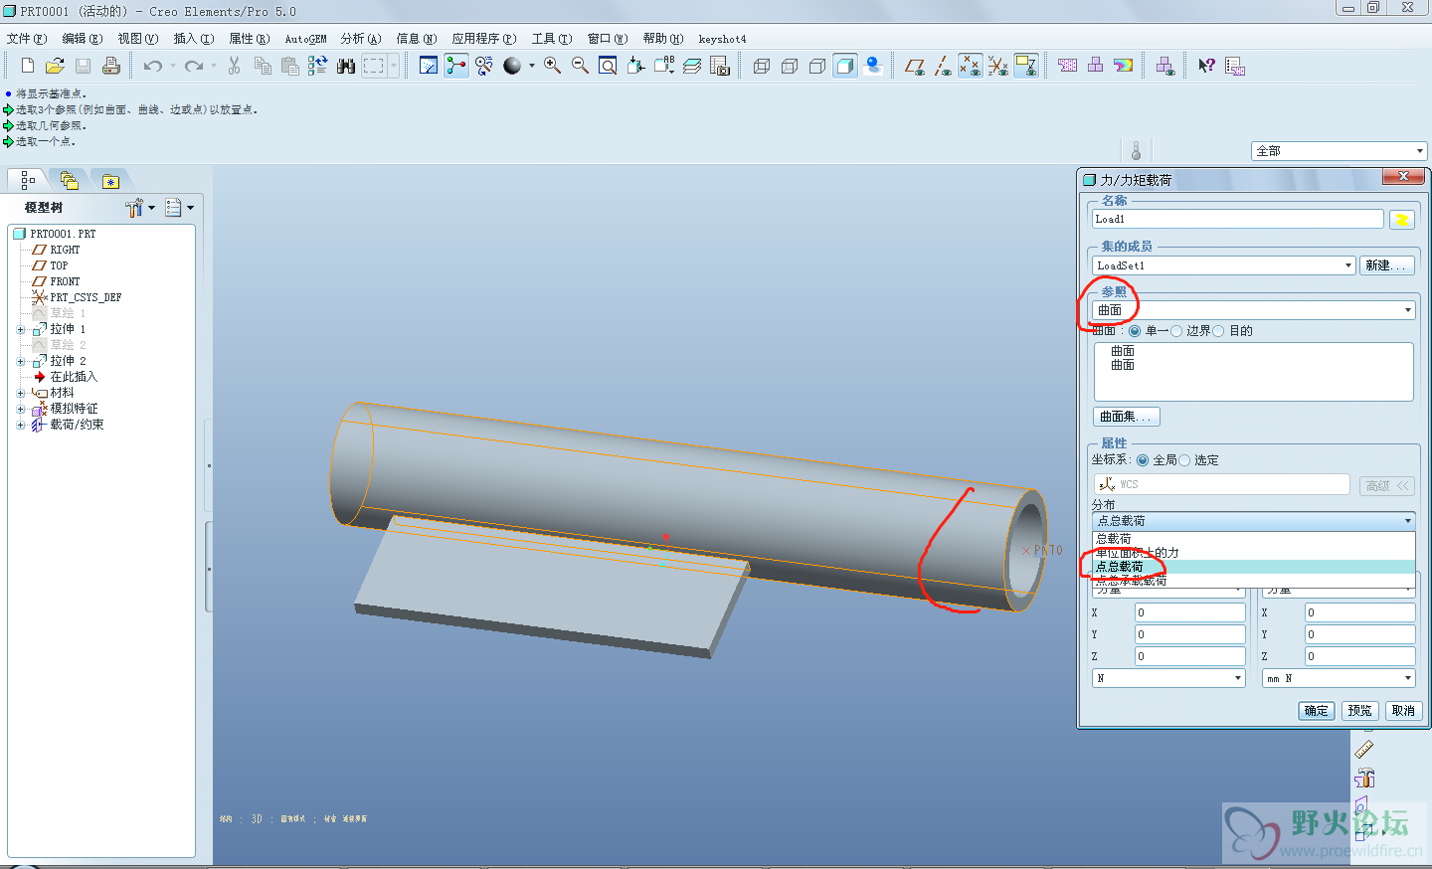The image size is (1432, 869).
Task: Choose the 选定 coordinate system option
Action: click(1184, 460)
